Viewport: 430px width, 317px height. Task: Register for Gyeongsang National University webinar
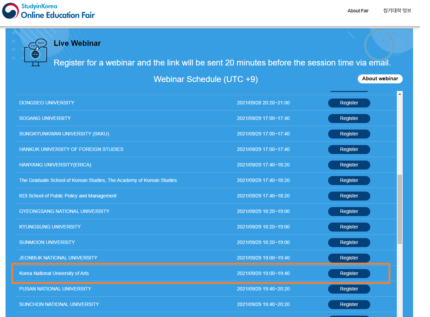coord(349,212)
